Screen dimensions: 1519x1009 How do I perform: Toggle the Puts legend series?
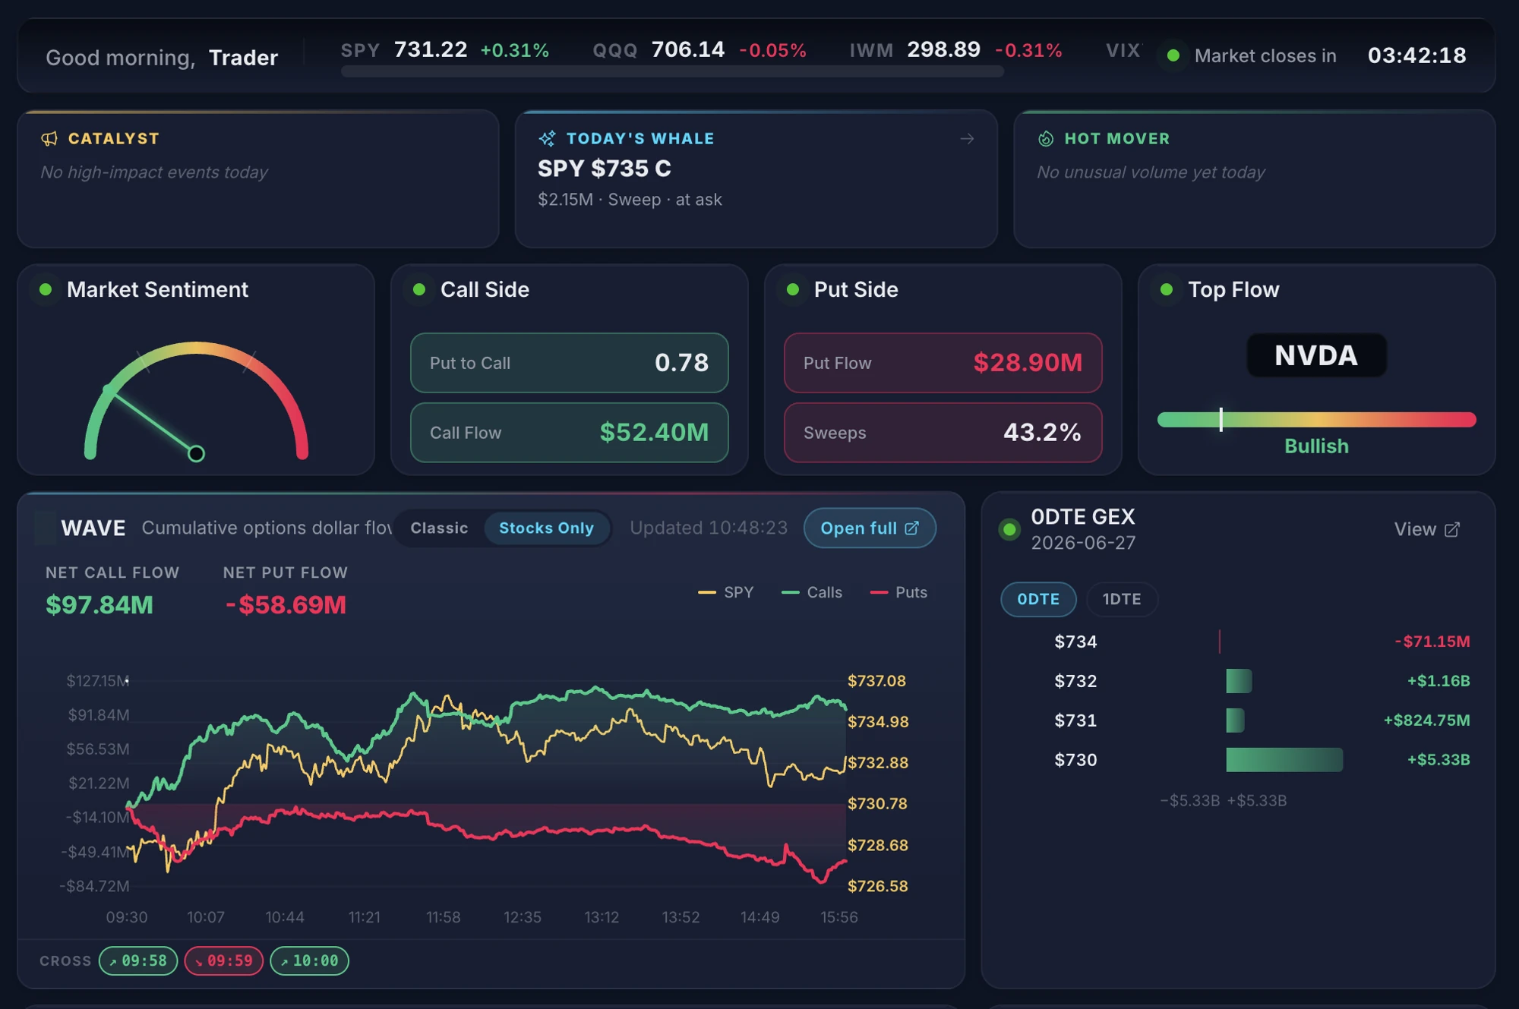(x=898, y=592)
